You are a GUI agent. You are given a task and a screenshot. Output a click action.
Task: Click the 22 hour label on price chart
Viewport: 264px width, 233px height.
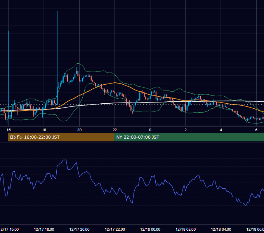(x=115, y=130)
